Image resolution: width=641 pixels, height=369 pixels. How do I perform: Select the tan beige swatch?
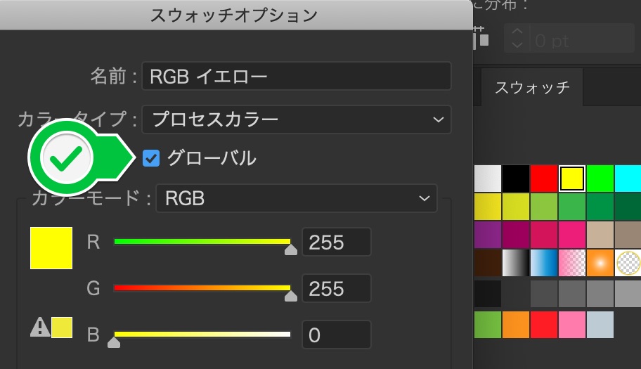pos(600,235)
